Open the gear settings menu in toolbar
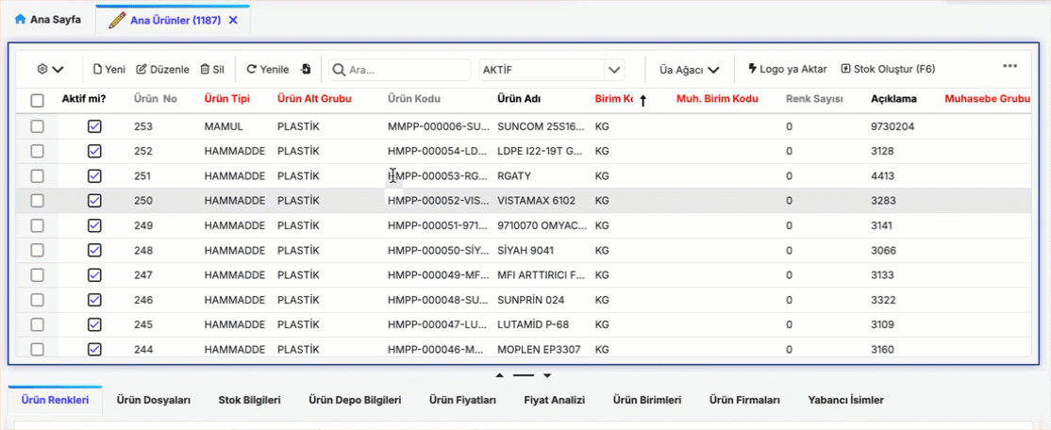Screen dimensions: 1051x430 pyautogui.click(x=49, y=69)
